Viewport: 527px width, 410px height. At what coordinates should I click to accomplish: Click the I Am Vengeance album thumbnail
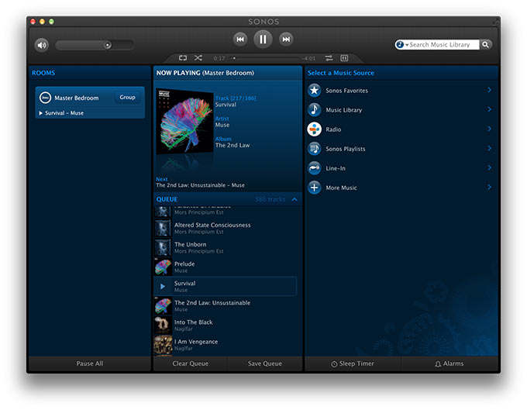click(x=163, y=345)
